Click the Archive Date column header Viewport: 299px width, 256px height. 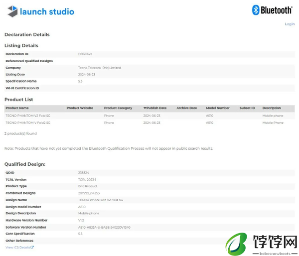187,108
